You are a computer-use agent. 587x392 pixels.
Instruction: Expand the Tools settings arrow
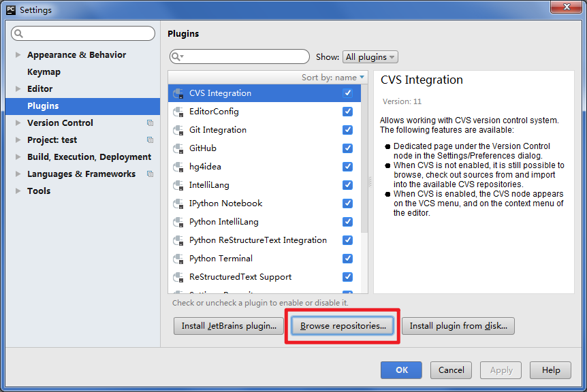pos(18,191)
